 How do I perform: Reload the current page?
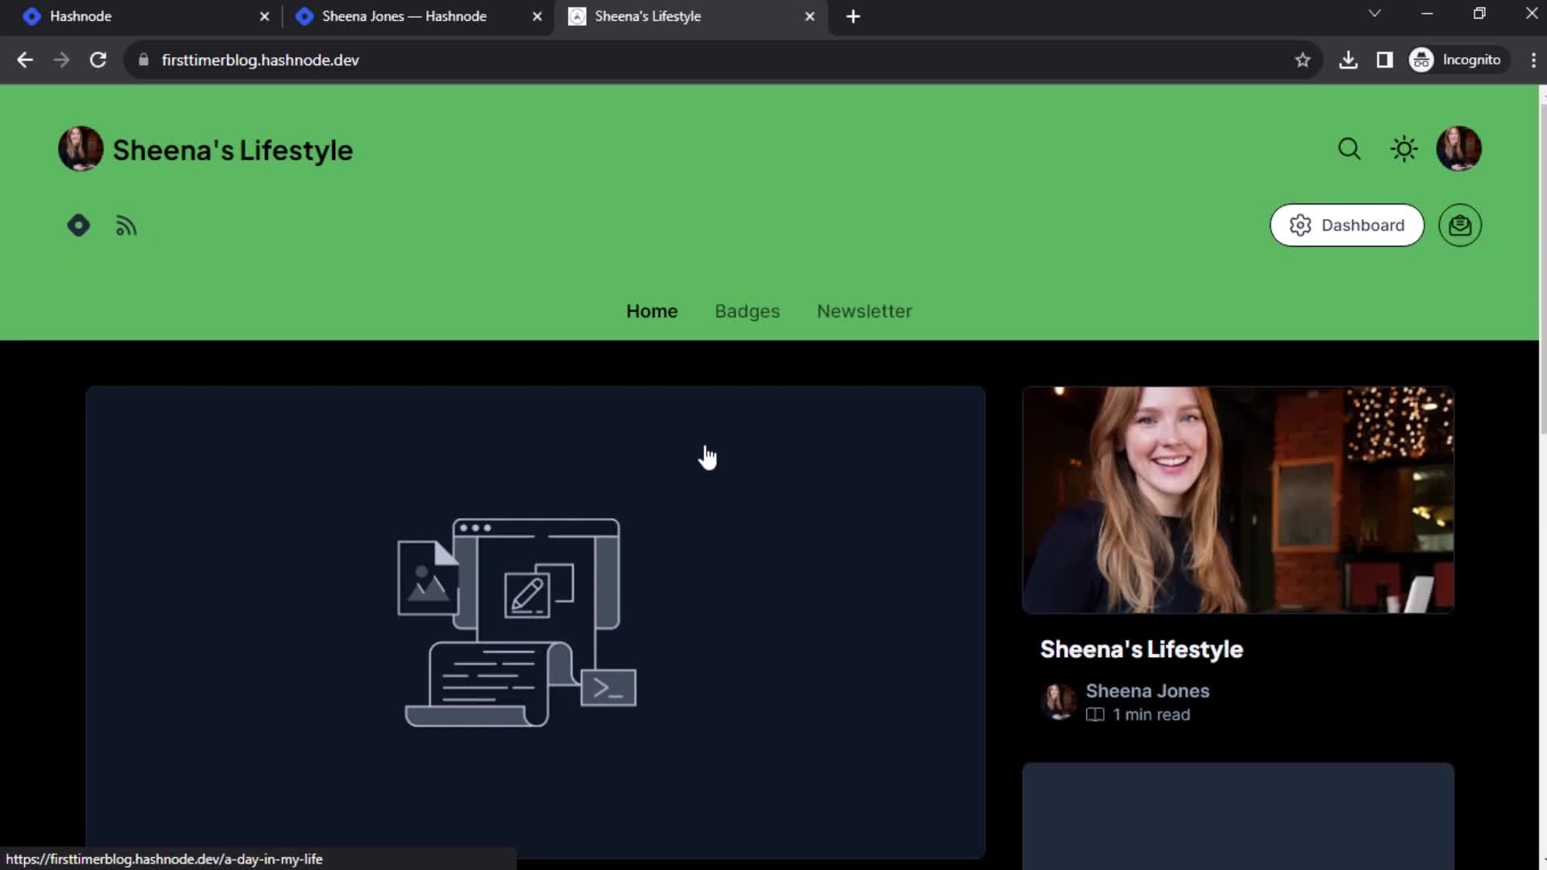pos(98,60)
